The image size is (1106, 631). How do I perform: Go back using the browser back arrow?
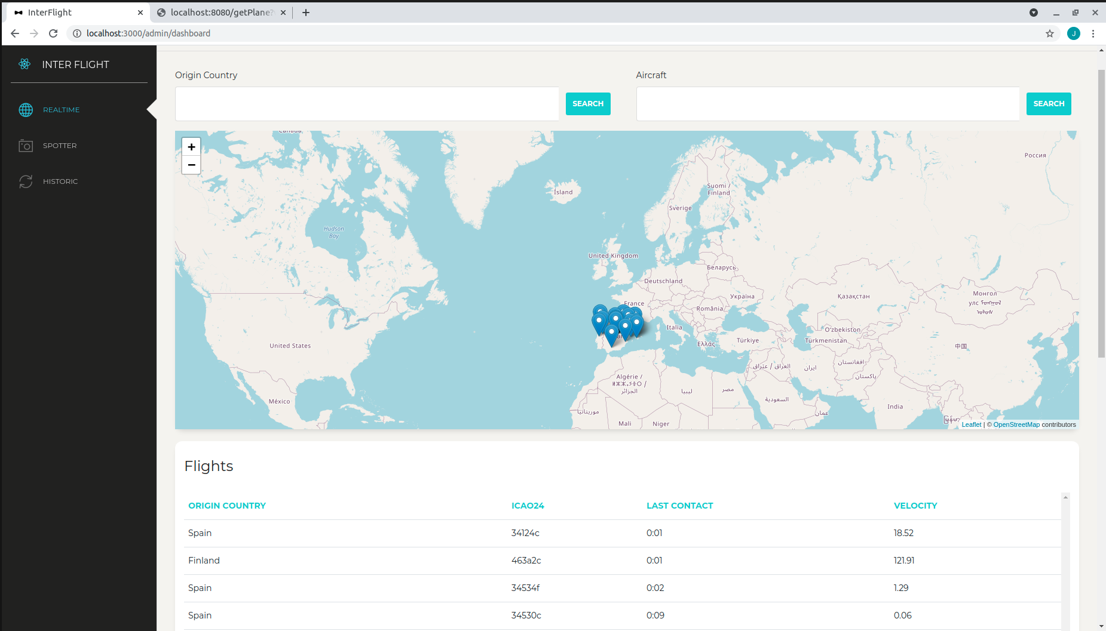(x=15, y=33)
